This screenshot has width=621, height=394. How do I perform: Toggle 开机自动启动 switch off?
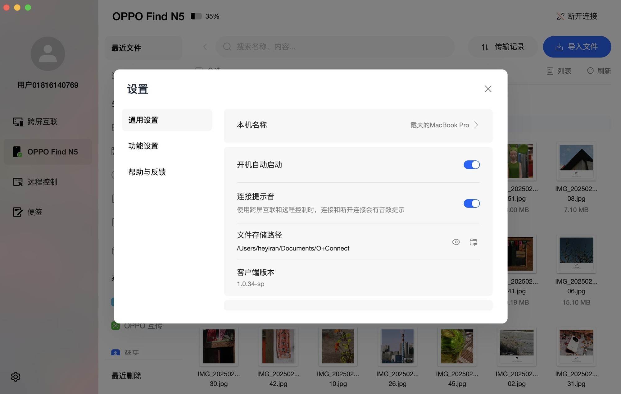472,165
